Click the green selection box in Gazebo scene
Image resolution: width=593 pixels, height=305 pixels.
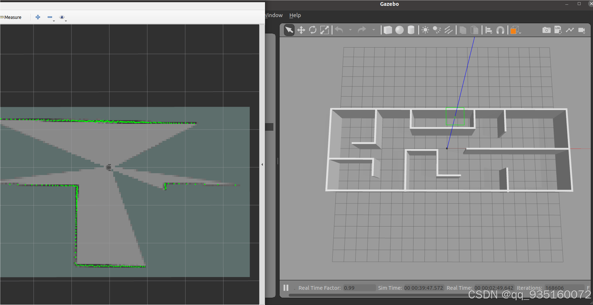(x=455, y=117)
